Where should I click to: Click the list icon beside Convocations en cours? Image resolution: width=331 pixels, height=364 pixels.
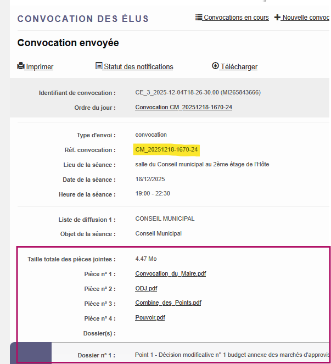(x=199, y=17)
